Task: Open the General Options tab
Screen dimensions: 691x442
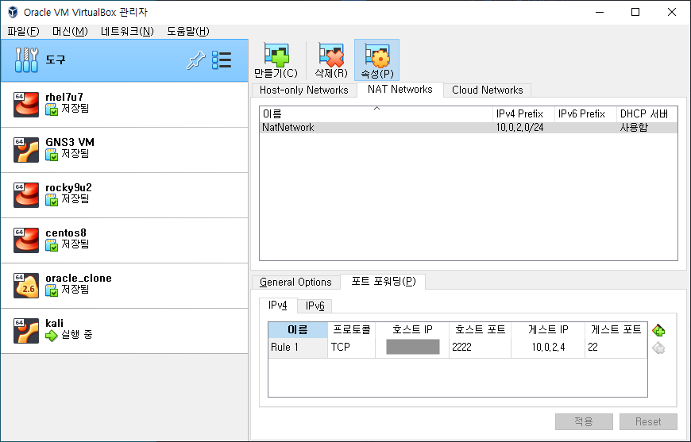Action: [295, 282]
